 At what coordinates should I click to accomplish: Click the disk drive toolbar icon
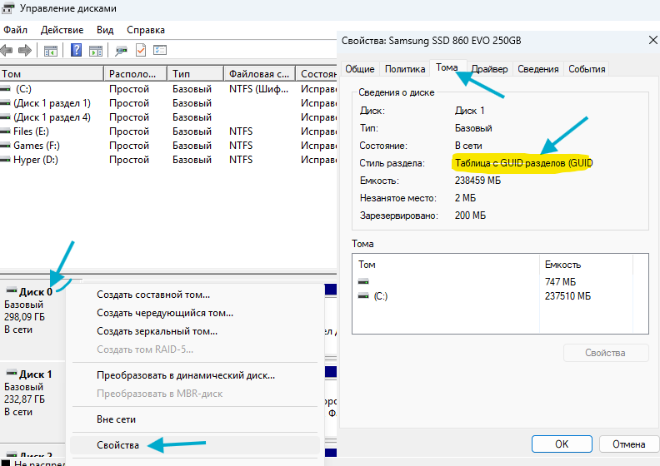(x=122, y=50)
